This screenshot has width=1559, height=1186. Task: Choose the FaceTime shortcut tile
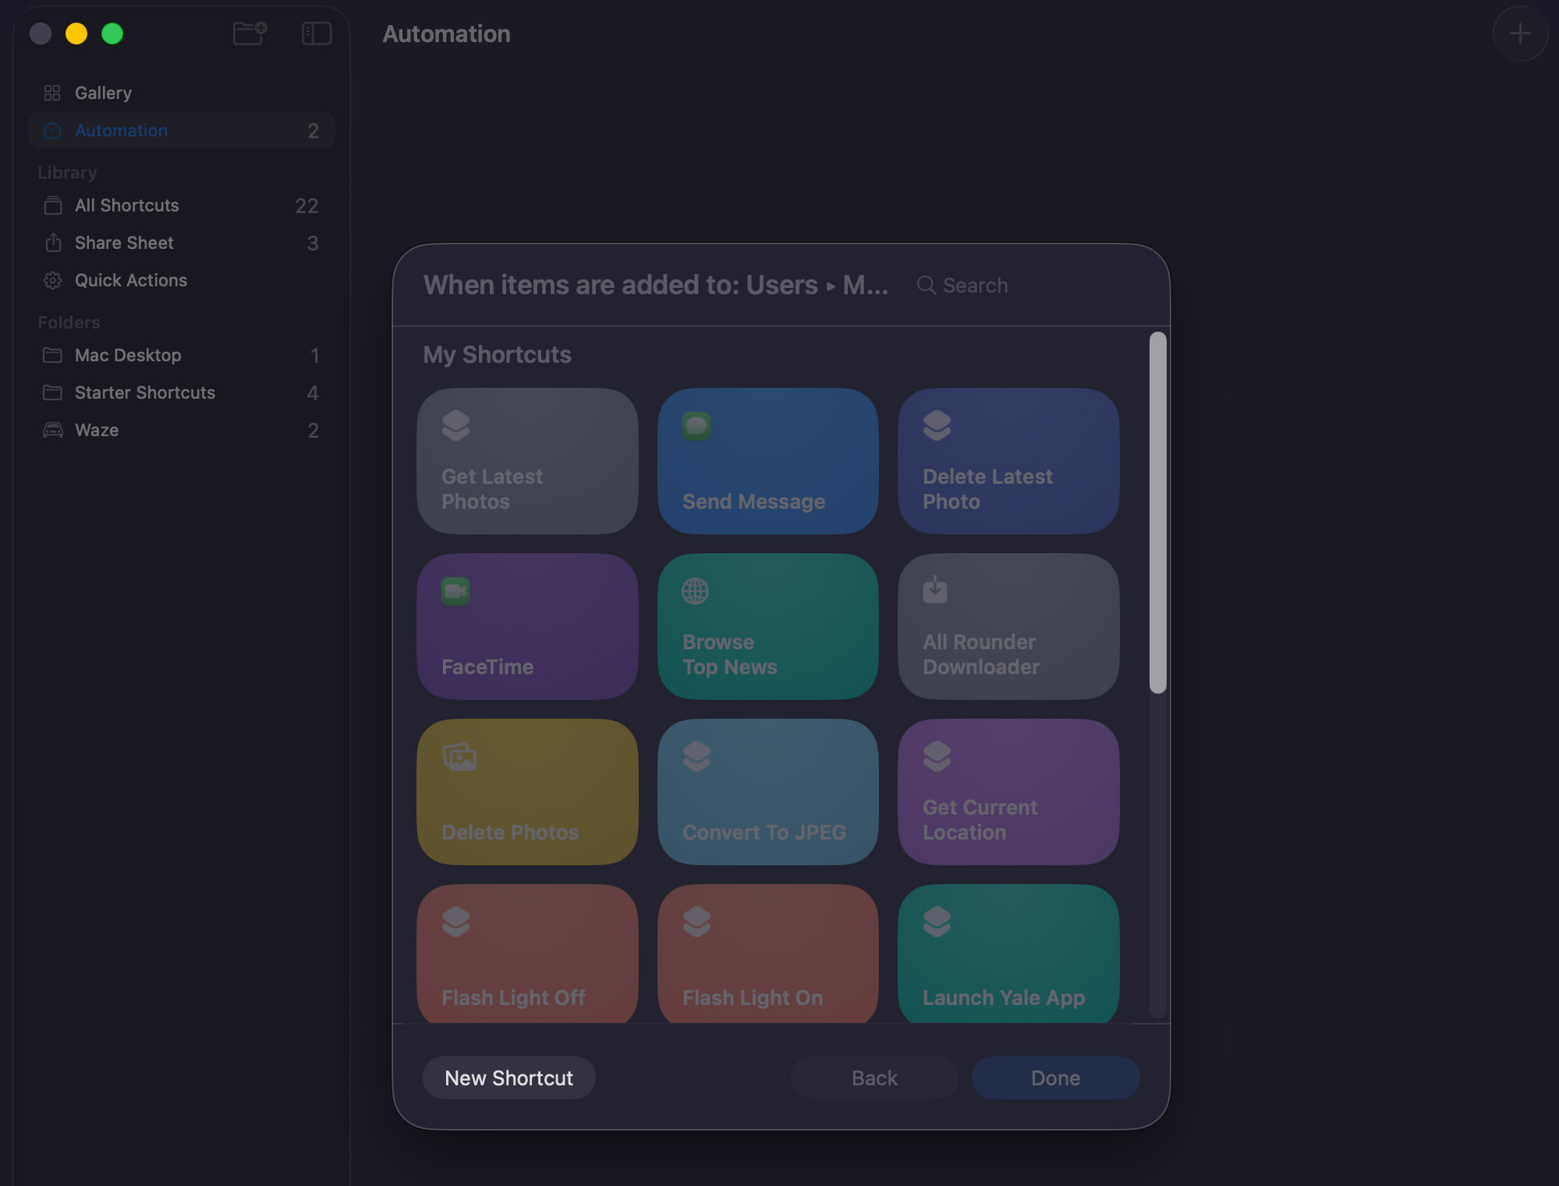tap(527, 627)
